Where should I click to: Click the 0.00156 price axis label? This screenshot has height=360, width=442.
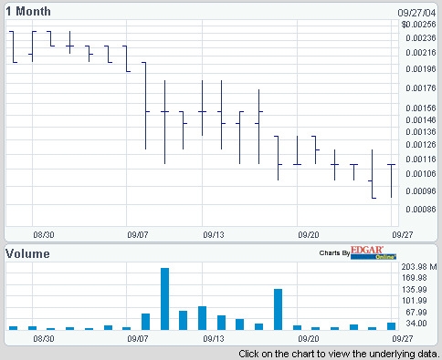pos(421,108)
